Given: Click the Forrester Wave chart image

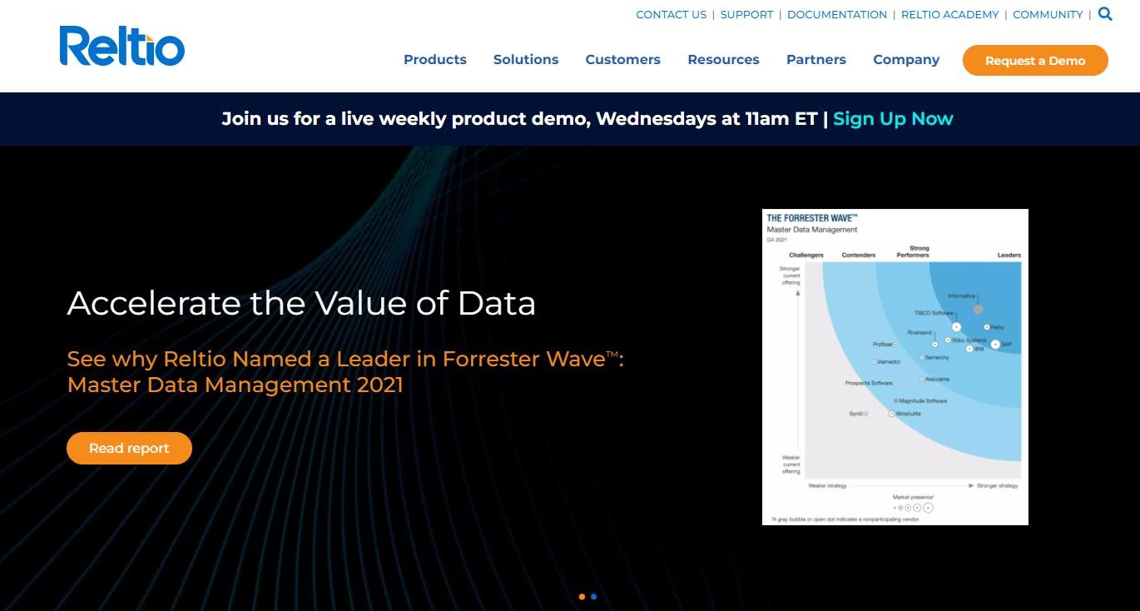Looking at the screenshot, I should pos(895,366).
